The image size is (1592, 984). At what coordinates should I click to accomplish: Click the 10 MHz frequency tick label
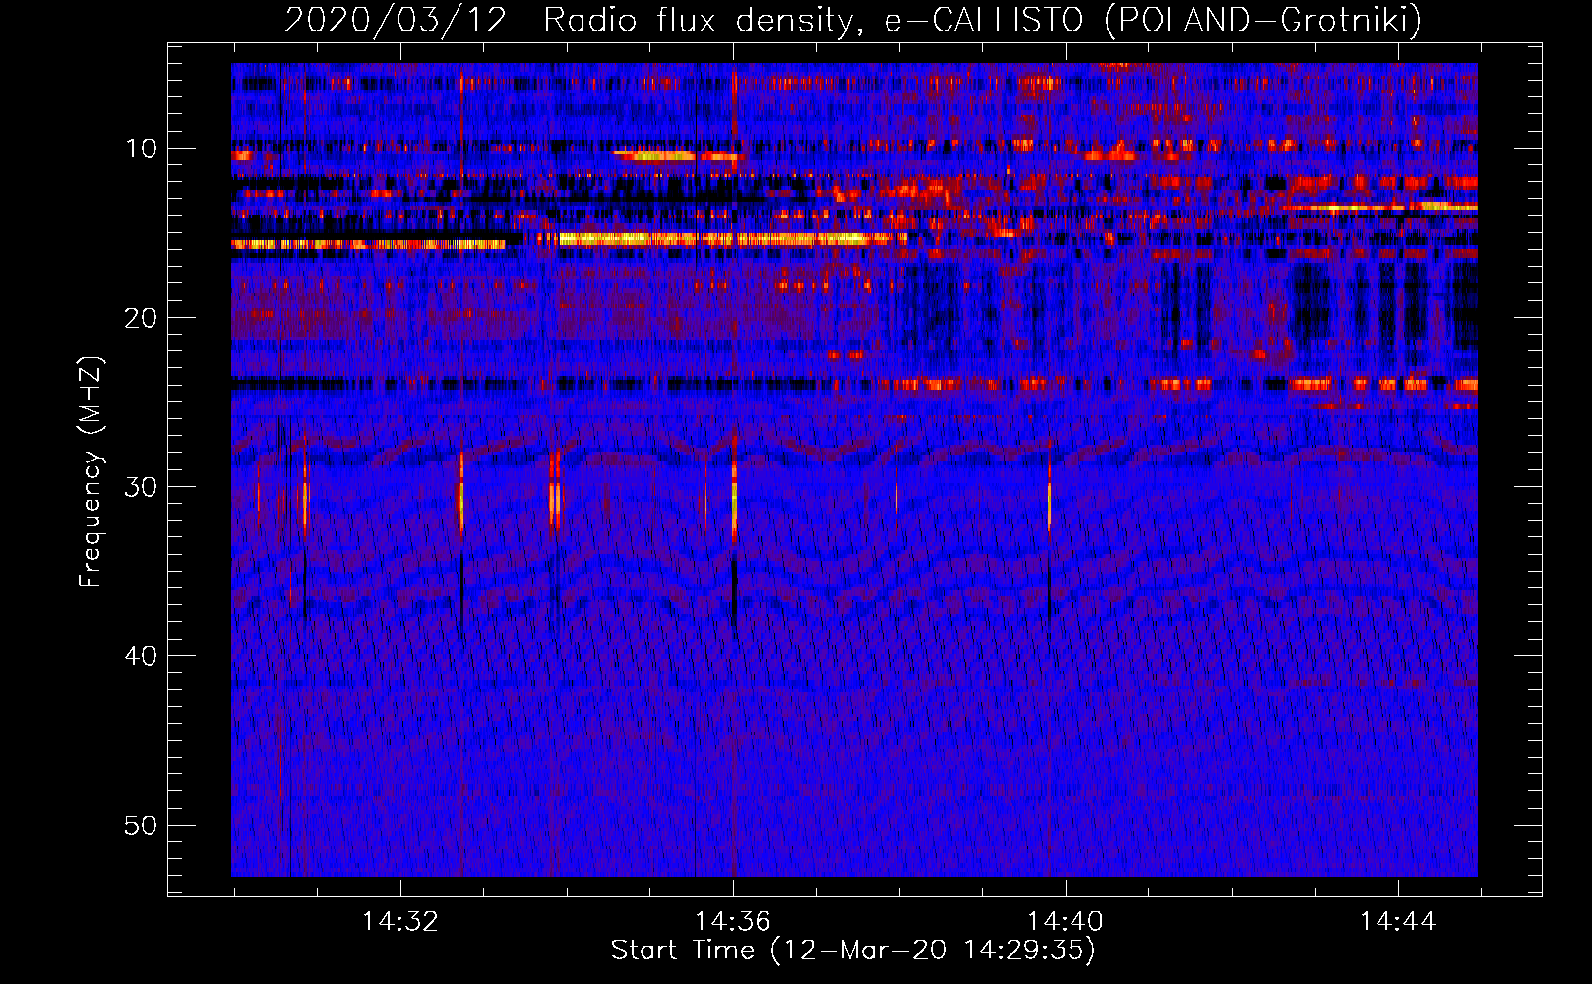tap(142, 149)
